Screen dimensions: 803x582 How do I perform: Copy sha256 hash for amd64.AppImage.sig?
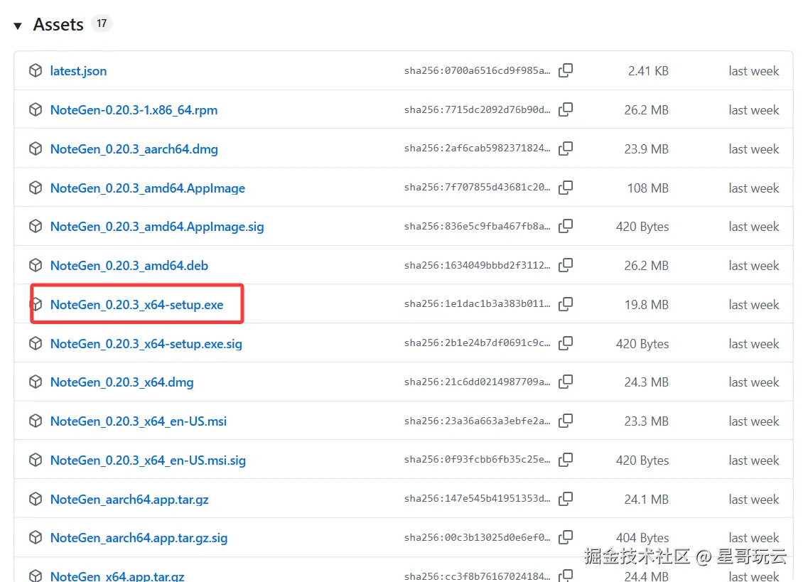click(x=566, y=226)
